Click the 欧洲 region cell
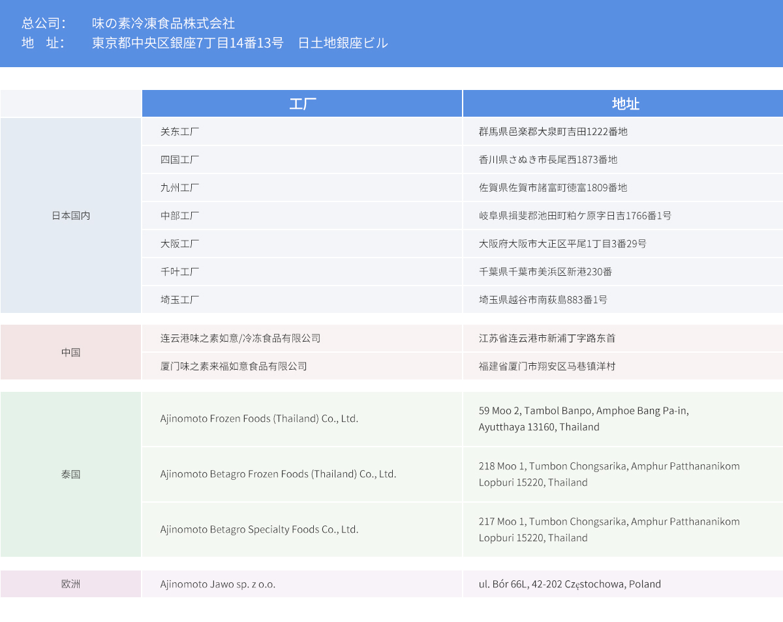Image resolution: width=783 pixels, height=622 pixels. [70, 584]
